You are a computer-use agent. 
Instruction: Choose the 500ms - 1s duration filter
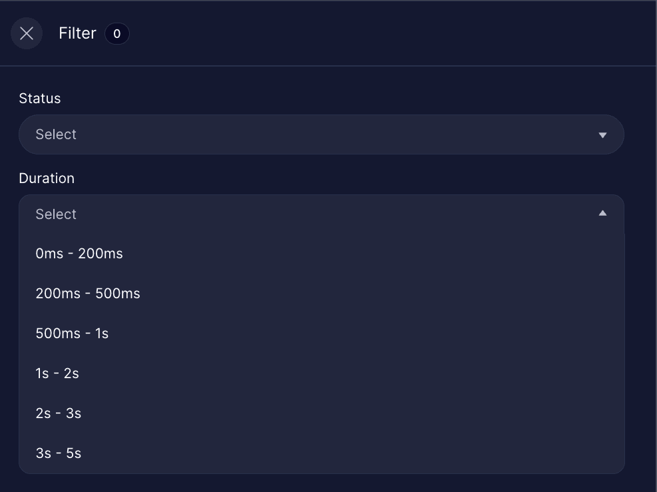(72, 334)
